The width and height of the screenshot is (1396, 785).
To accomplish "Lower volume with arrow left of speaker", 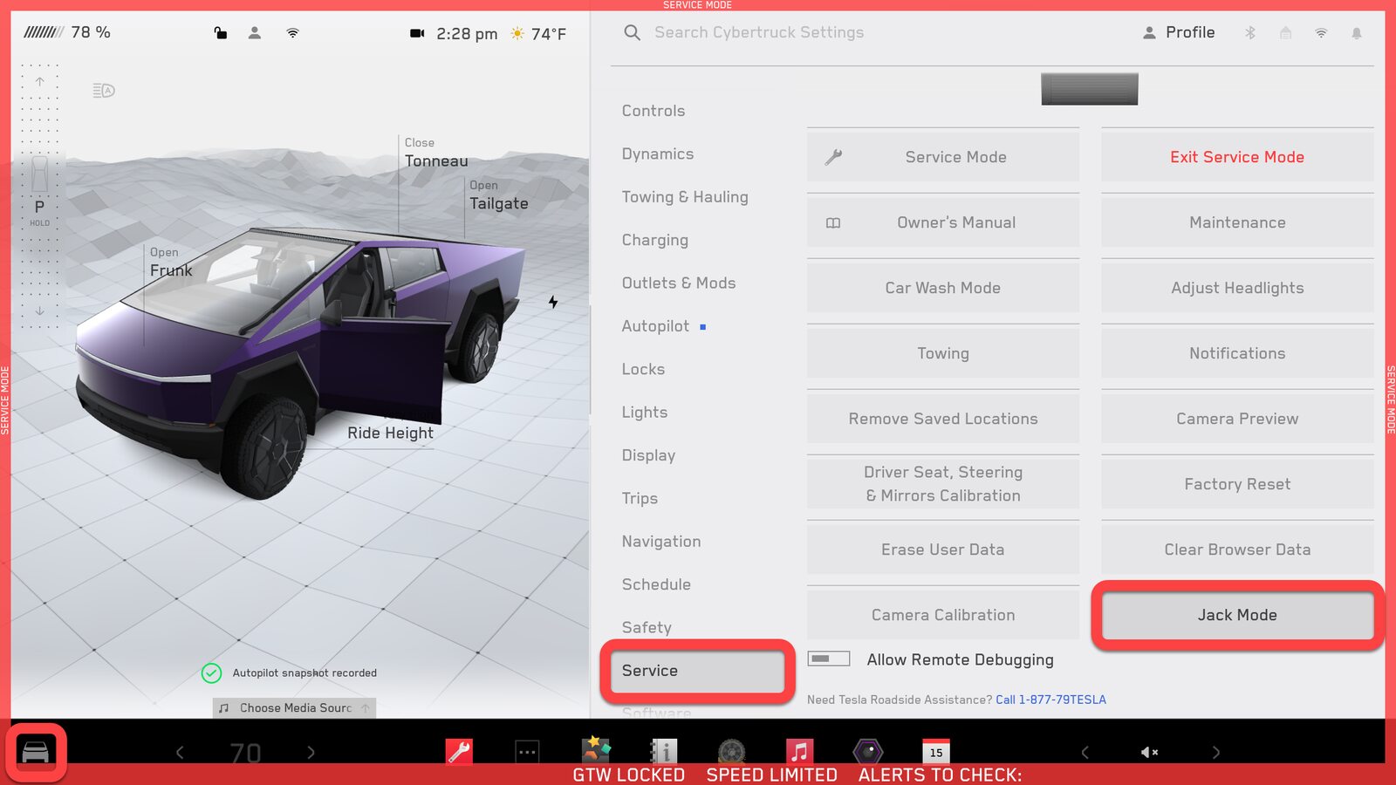I will click(x=1085, y=752).
